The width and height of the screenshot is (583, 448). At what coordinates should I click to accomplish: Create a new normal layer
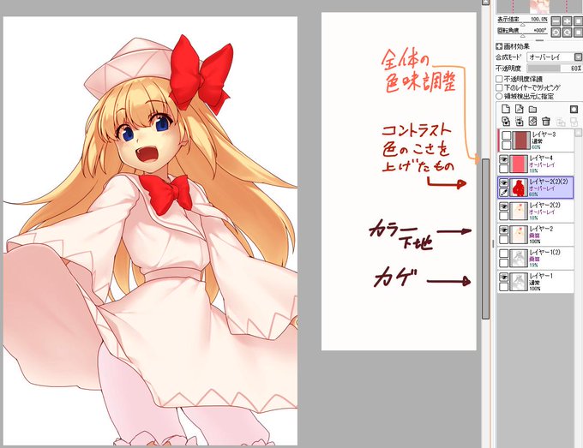coord(506,109)
